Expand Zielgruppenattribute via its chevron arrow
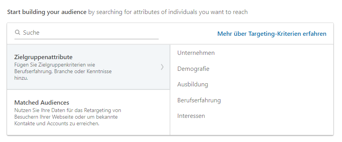The image size is (342, 142). pyautogui.click(x=162, y=67)
